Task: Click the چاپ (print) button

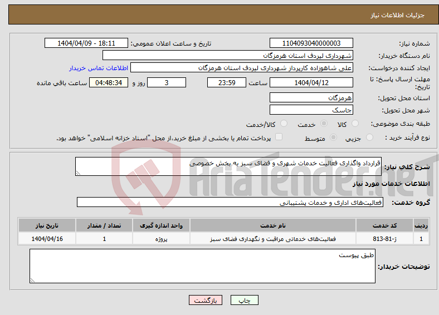Action: point(244,300)
